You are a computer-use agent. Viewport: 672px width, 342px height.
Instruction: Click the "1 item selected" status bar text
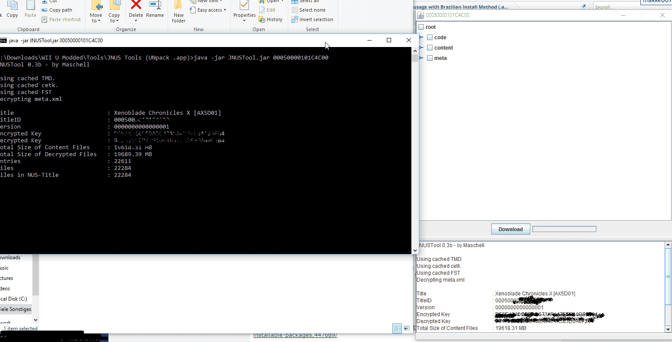coord(20,329)
